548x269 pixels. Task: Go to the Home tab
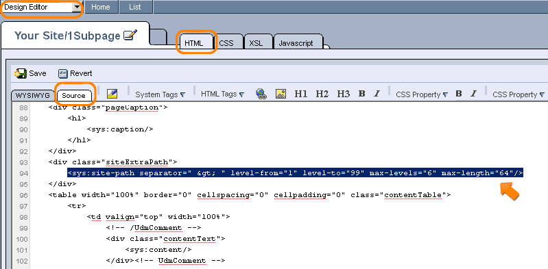pos(101,7)
